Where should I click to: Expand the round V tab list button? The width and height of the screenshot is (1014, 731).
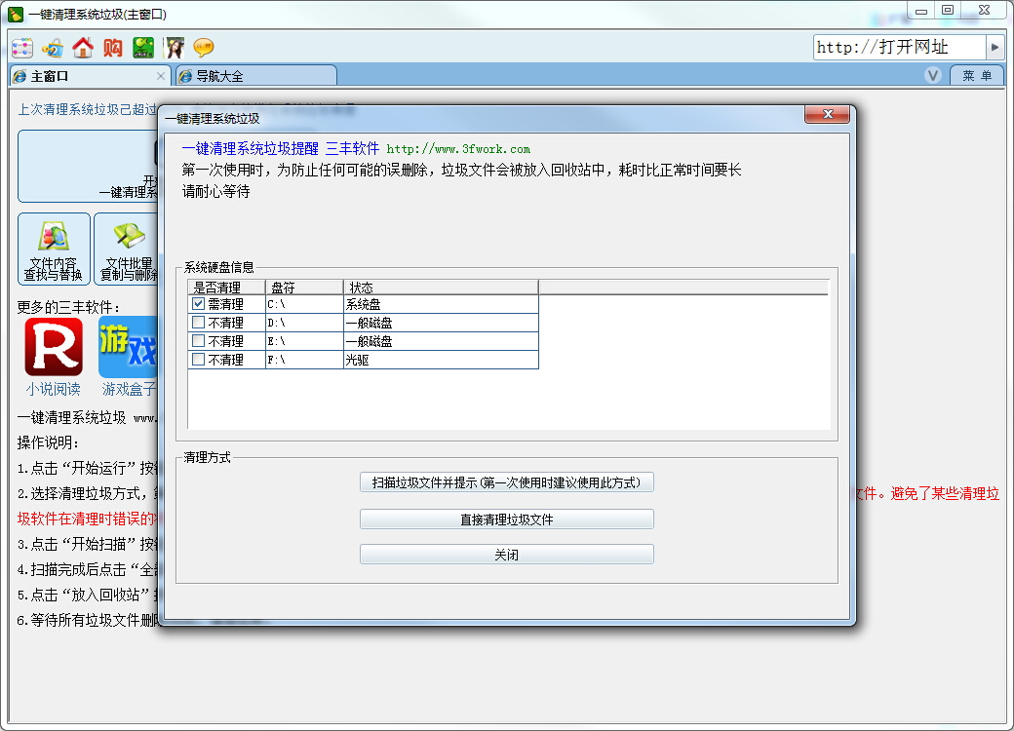click(x=933, y=75)
